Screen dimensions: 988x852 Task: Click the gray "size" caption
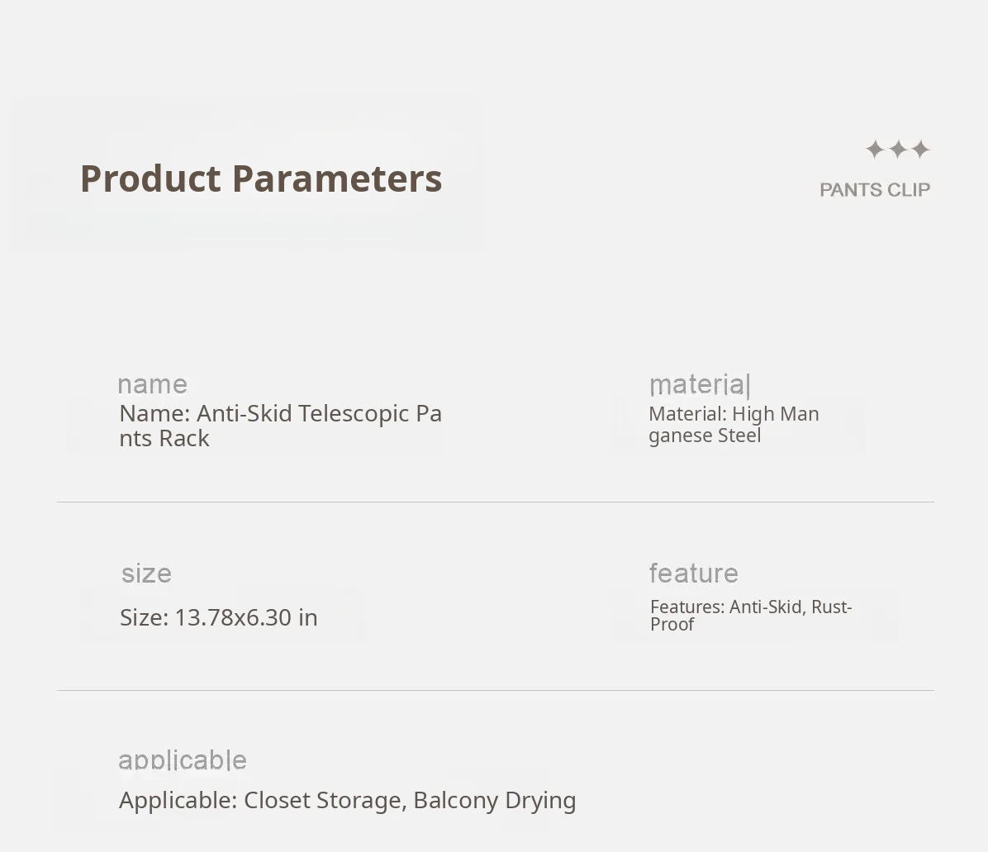pos(146,574)
